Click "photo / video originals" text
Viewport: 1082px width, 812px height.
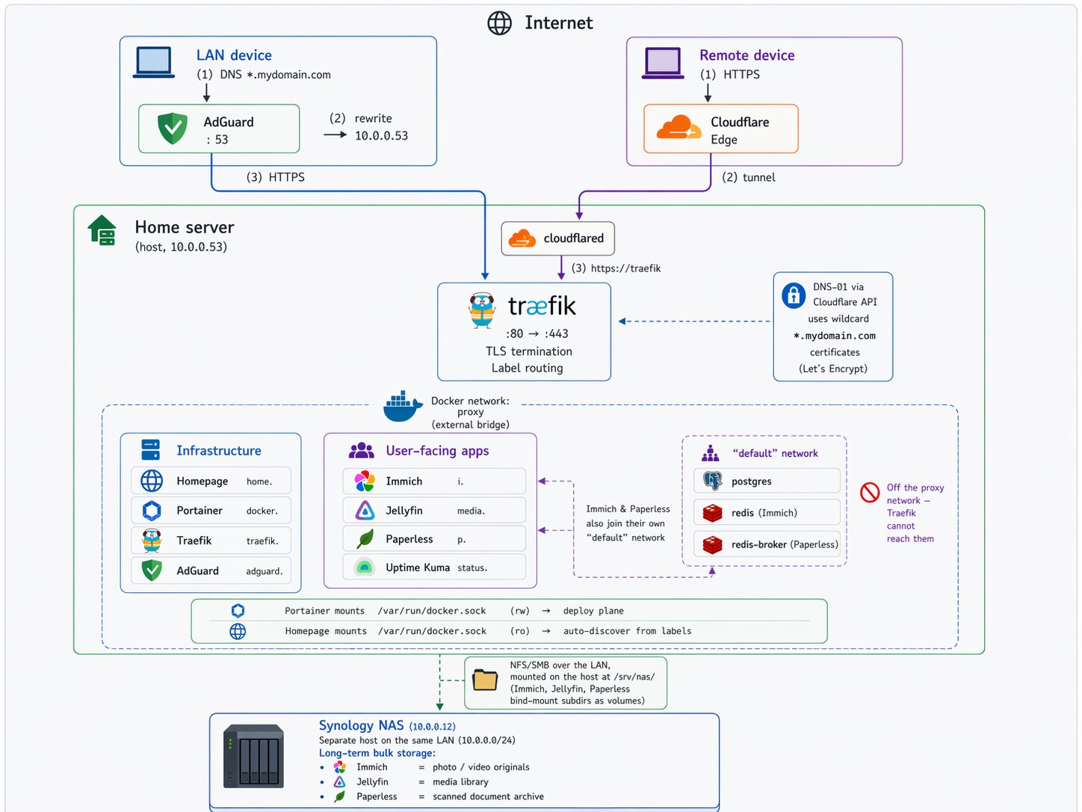coord(480,767)
